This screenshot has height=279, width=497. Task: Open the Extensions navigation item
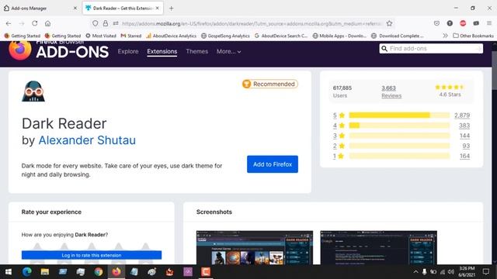click(x=162, y=51)
